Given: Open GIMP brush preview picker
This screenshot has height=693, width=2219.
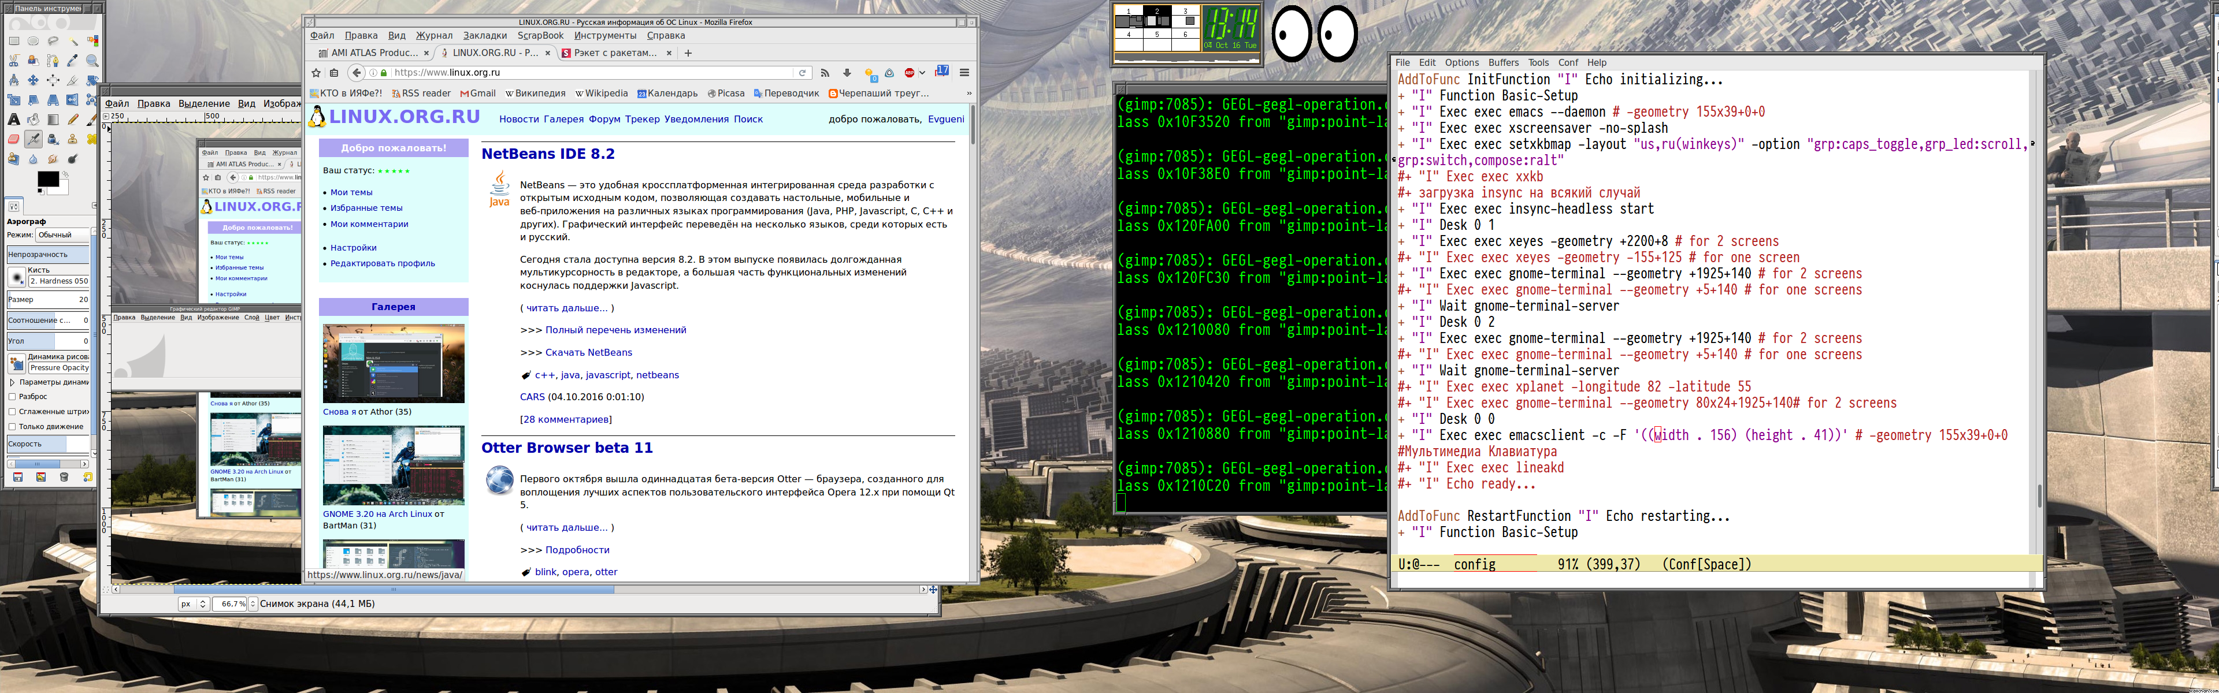Looking at the screenshot, I should [16, 277].
